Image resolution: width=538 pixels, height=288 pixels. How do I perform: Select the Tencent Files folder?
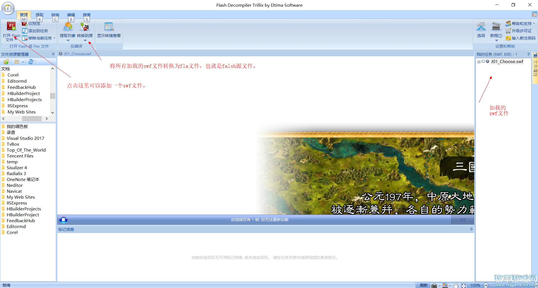(20, 156)
